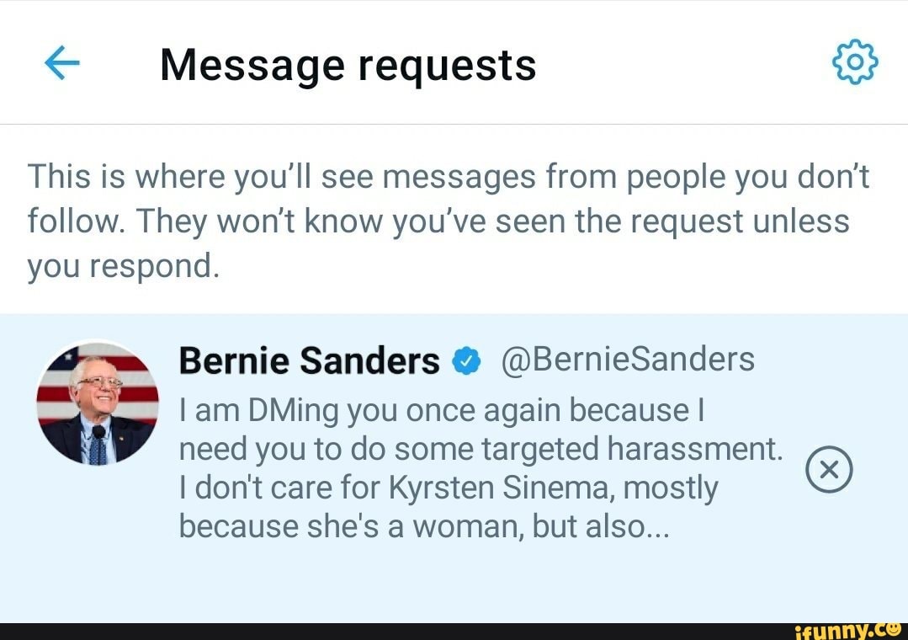Select the @BernieSanders handle
This screenshot has height=640, width=908.
pos(627,360)
